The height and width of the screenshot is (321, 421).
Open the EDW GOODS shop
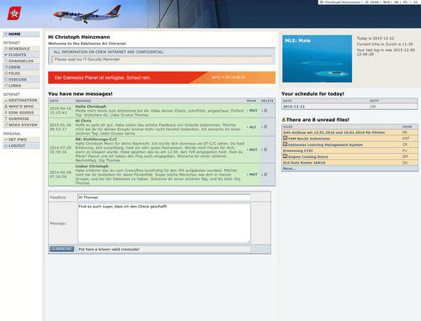pyautogui.click(x=21, y=113)
